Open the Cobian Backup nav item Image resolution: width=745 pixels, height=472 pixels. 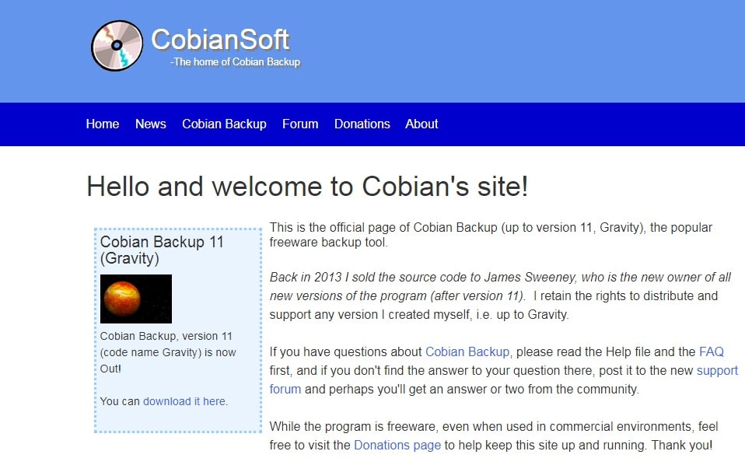coord(224,124)
